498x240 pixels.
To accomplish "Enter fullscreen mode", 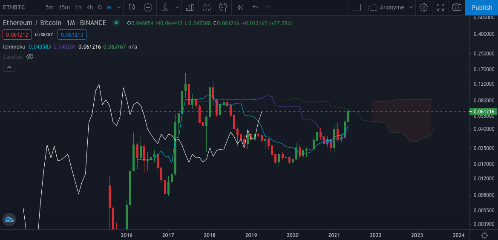I will 440,7.
